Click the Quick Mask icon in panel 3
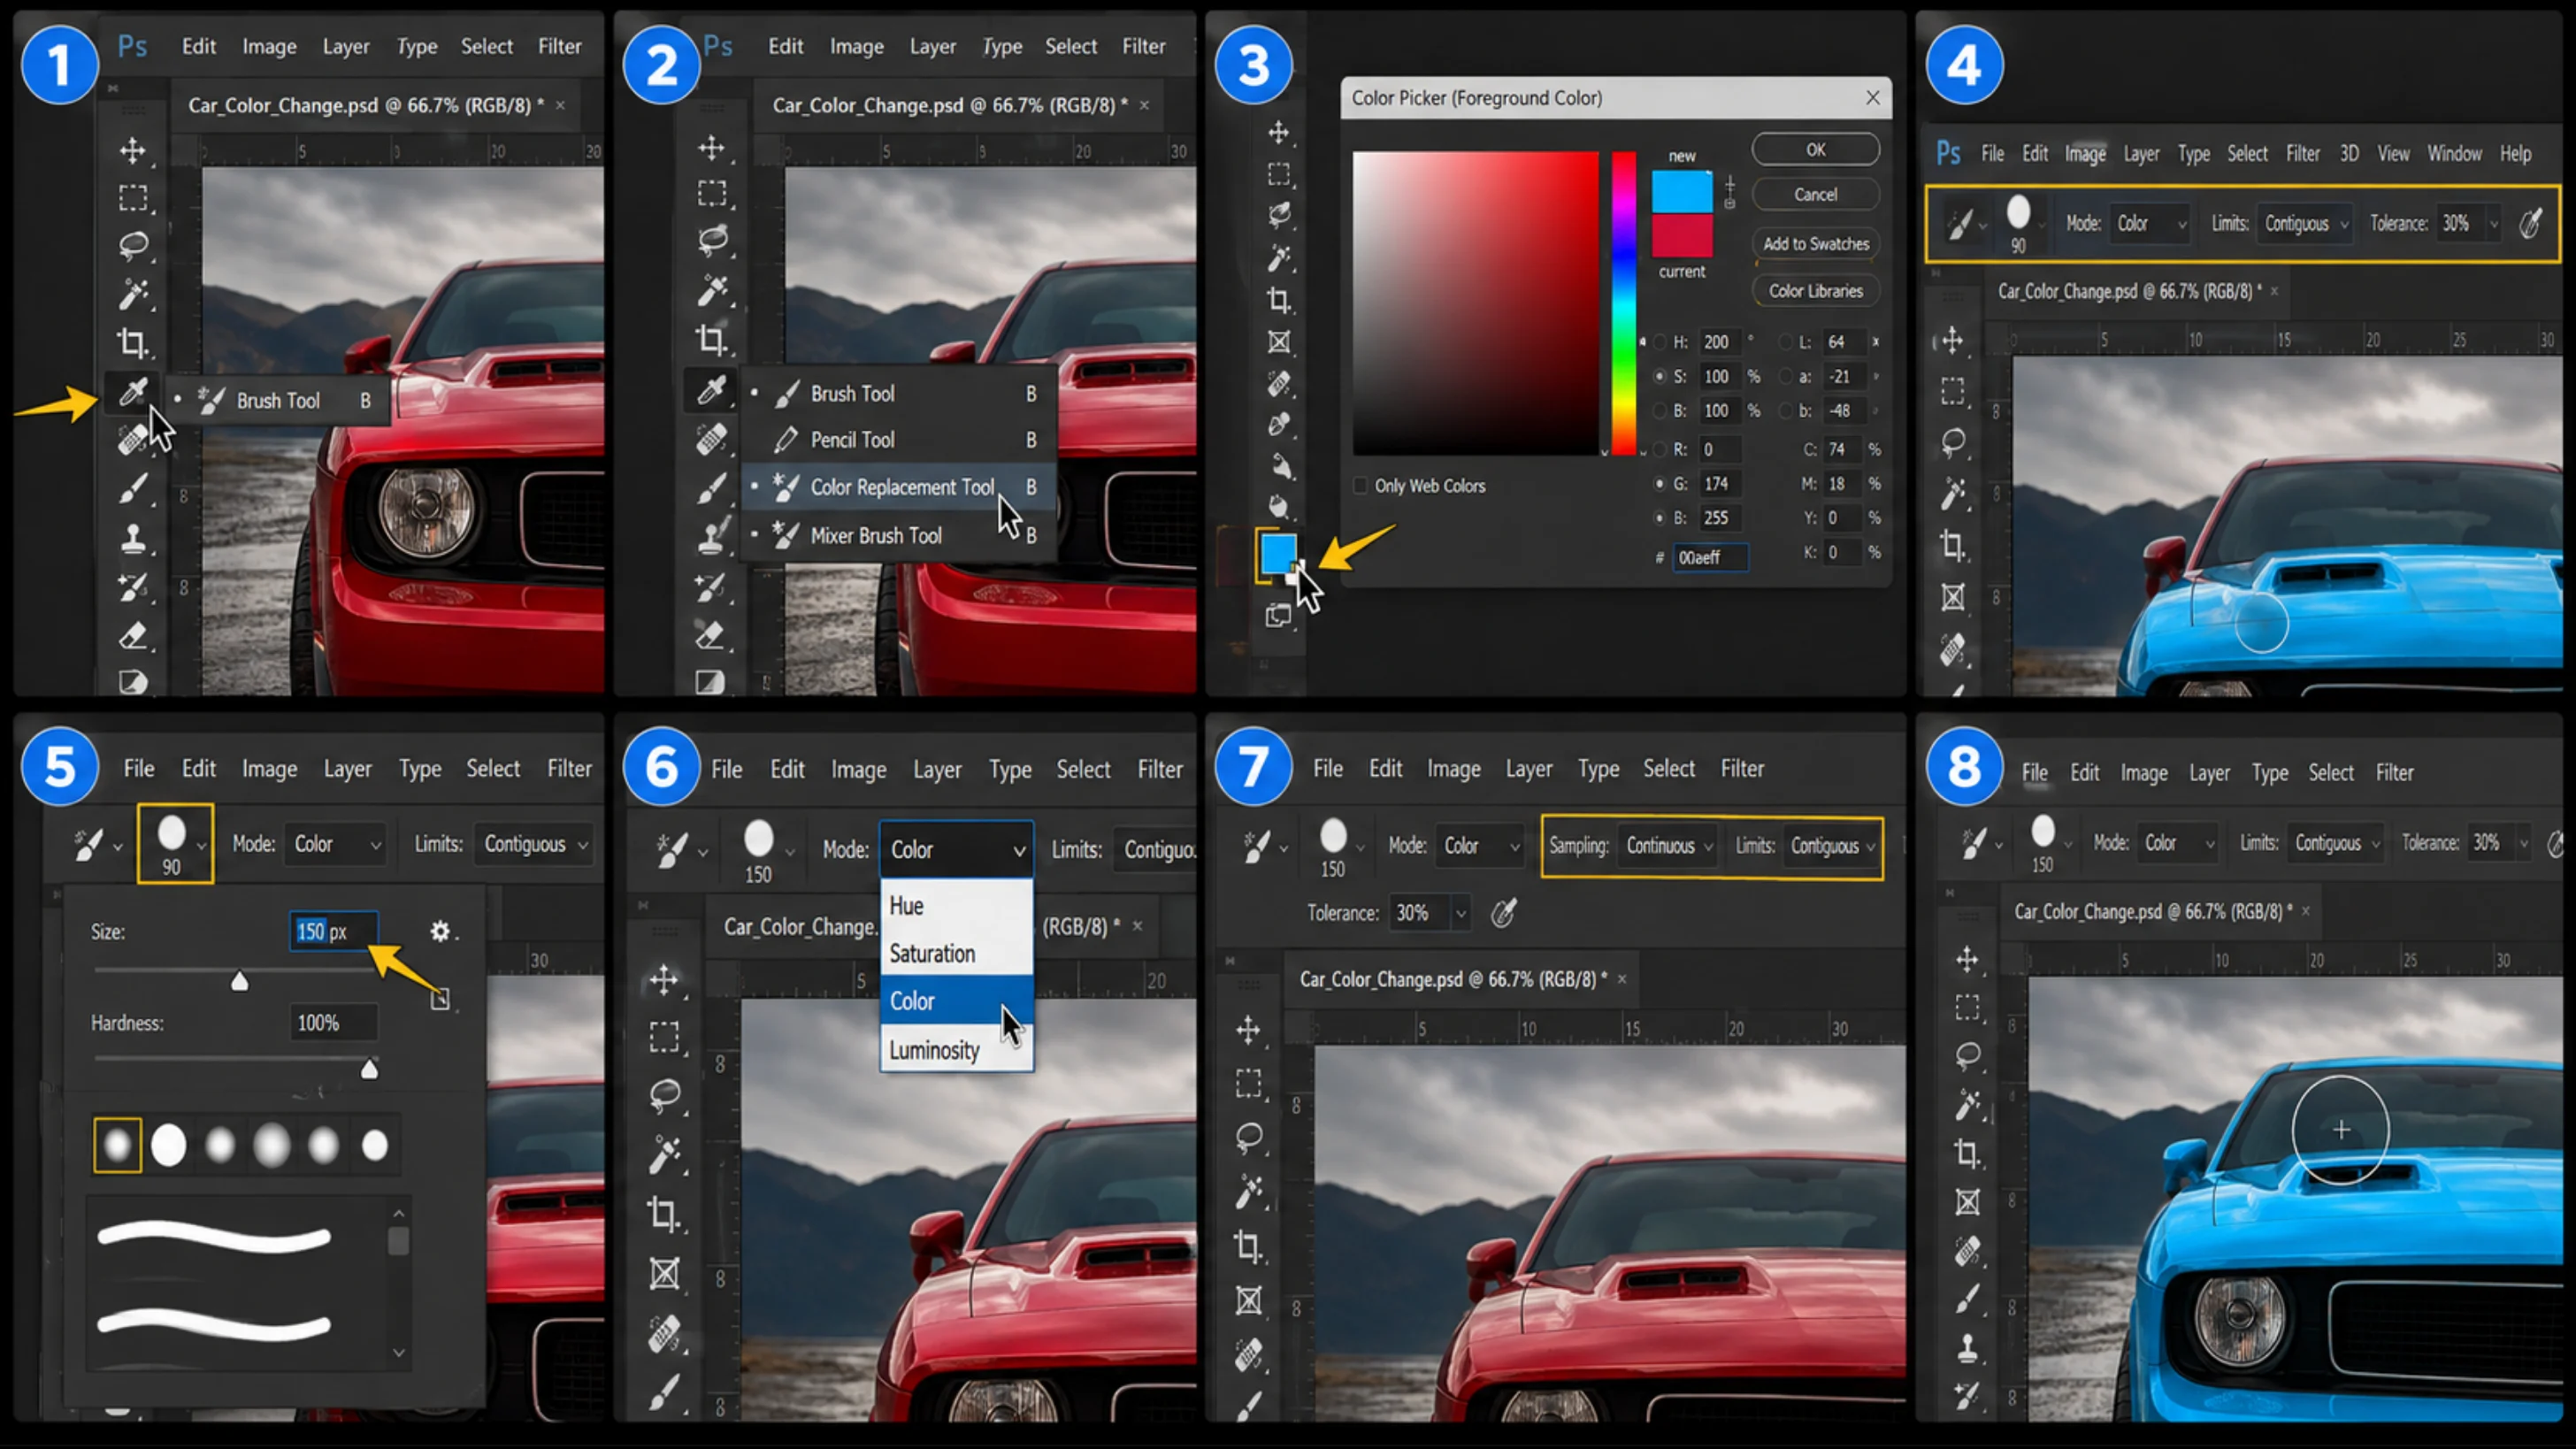 point(1278,615)
